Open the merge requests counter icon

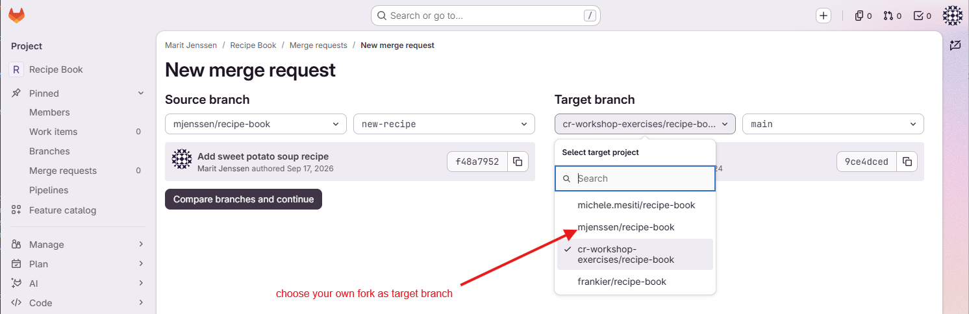pos(892,16)
